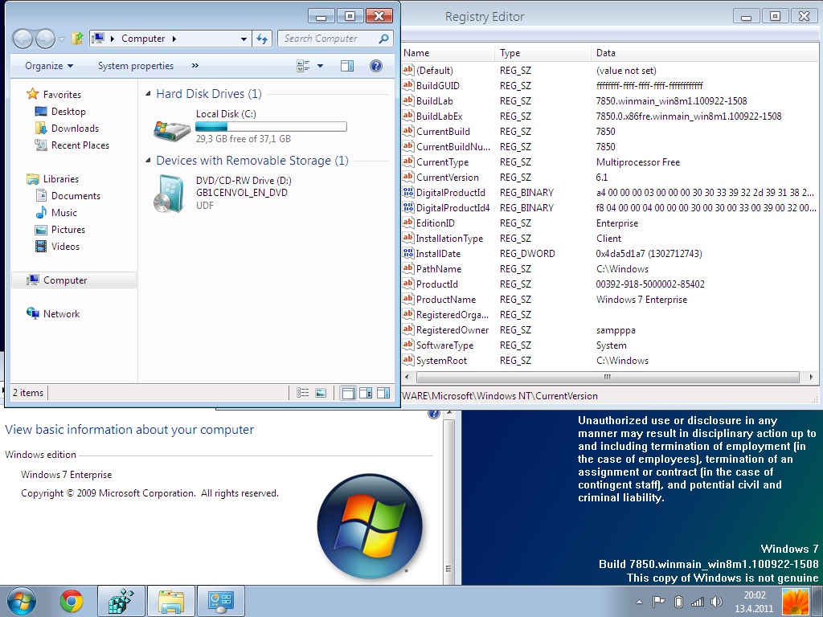Click the Up folder icon in Explorer
This screenshot has height=617, width=823.
(77, 39)
